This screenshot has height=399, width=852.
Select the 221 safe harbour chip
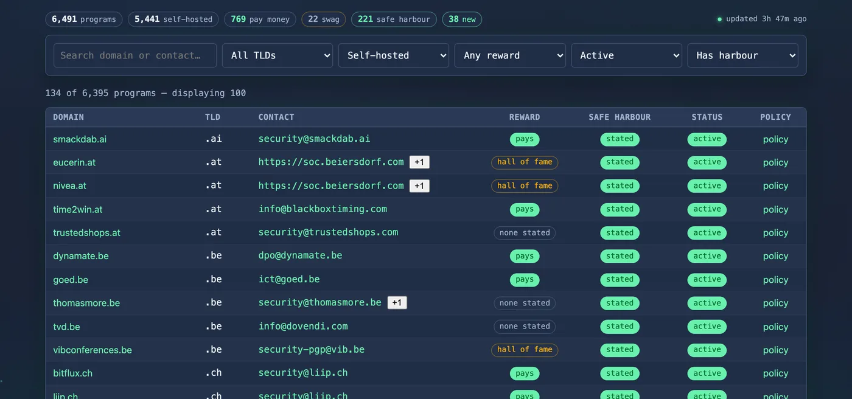click(394, 19)
